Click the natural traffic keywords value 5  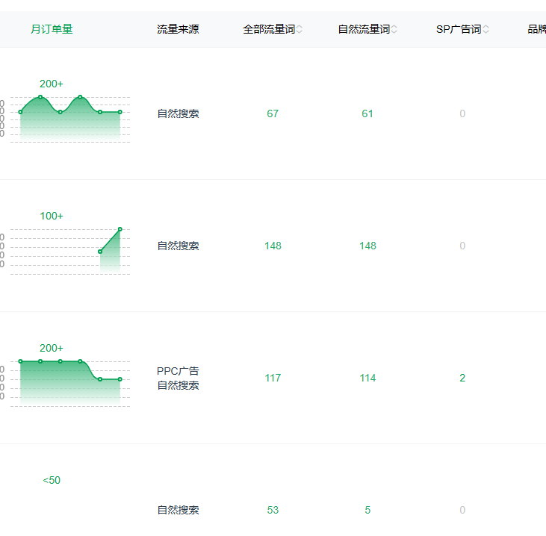pos(367,510)
